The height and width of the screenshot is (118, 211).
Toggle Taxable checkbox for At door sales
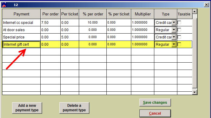point(179,30)
